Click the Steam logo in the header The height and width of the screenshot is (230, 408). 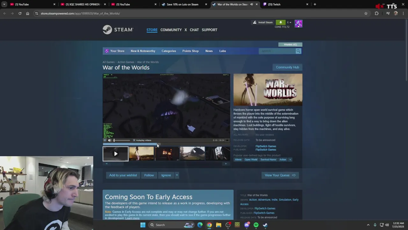118,30
